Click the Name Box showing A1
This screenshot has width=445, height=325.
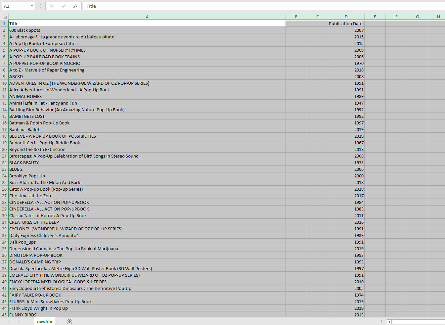[15, 6]
